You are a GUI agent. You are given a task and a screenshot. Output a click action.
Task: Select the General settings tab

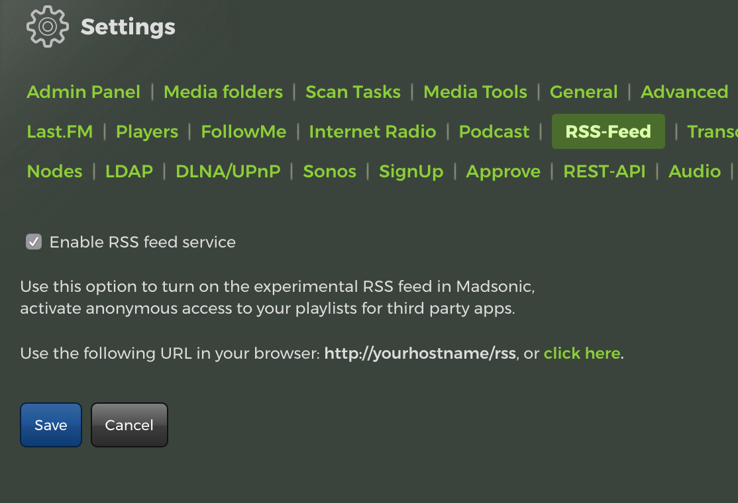584,92
